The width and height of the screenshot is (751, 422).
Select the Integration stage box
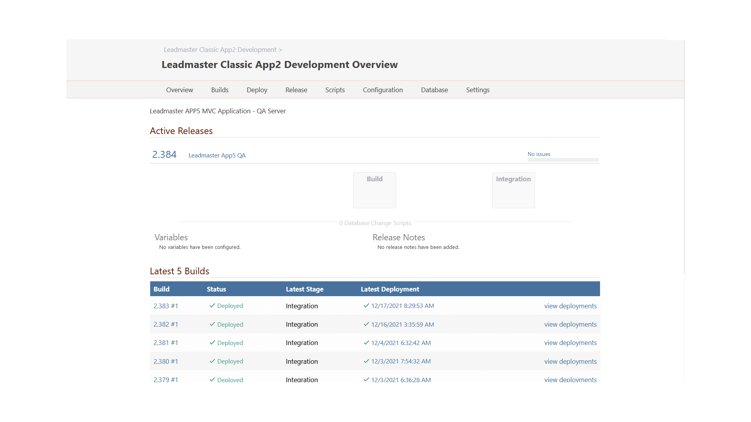(x=514, y=190)
